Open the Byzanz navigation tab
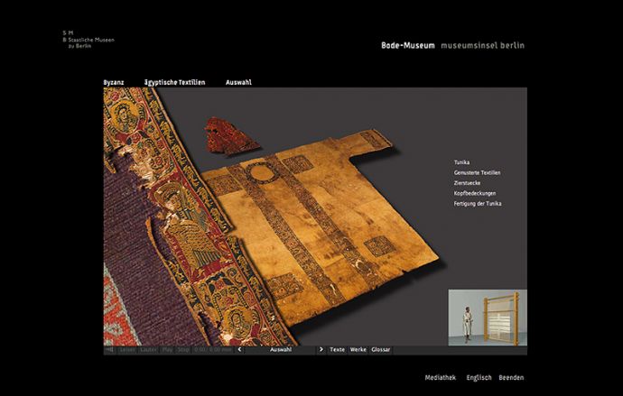 (114, 82)
